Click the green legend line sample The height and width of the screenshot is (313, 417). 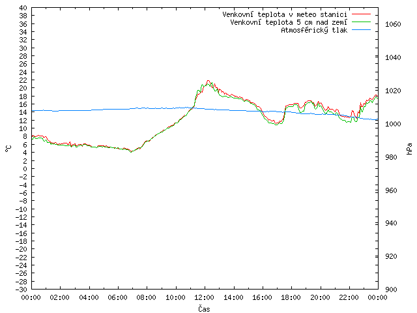pos(361,22)
